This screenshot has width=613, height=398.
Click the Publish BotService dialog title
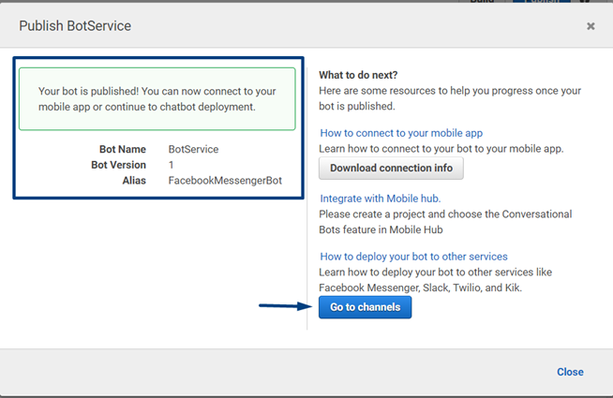(75, 26)
